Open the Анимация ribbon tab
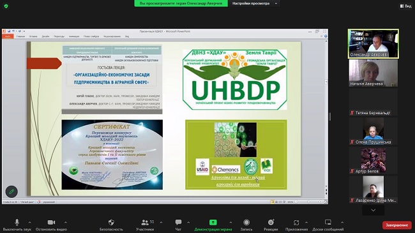The height and width of the screenshot is (233, 415). click(74, 36)
